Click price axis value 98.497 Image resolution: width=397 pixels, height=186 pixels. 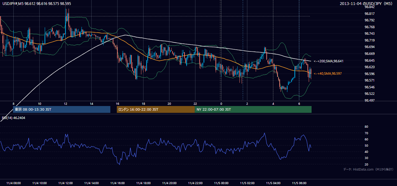tap(369, 100)
